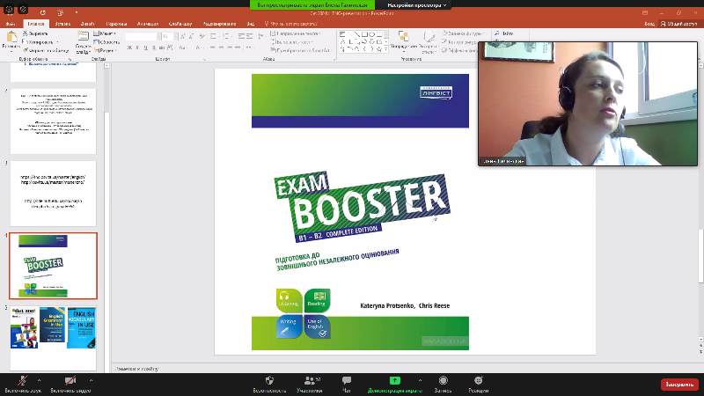
Task: Open slide Layout dropdown
Action: coord(105,33)
